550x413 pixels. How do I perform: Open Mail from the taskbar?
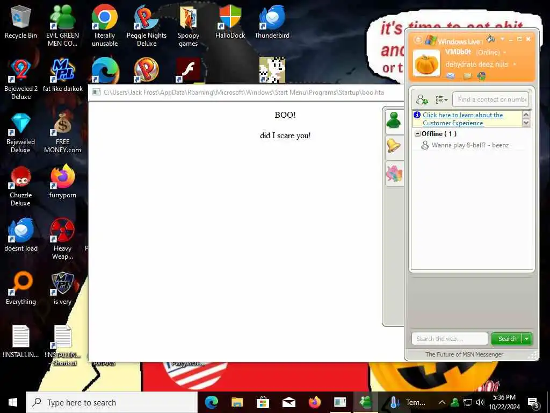click(288, 402)
